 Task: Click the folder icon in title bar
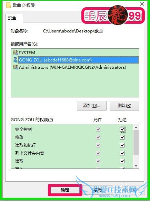click(x=8, y=5)
